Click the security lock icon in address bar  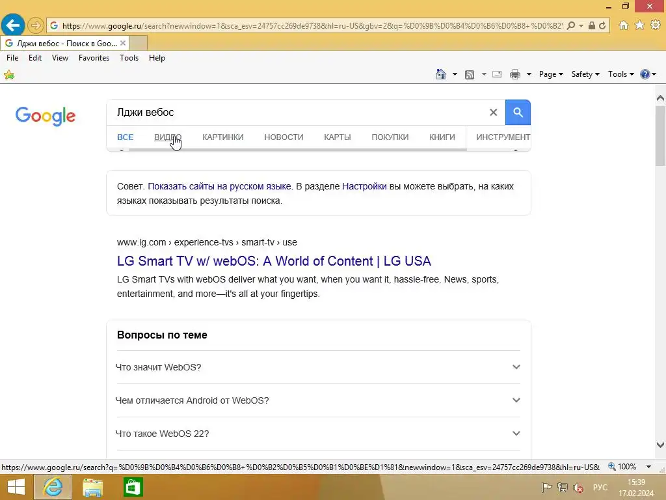click(x=592, y=25)
